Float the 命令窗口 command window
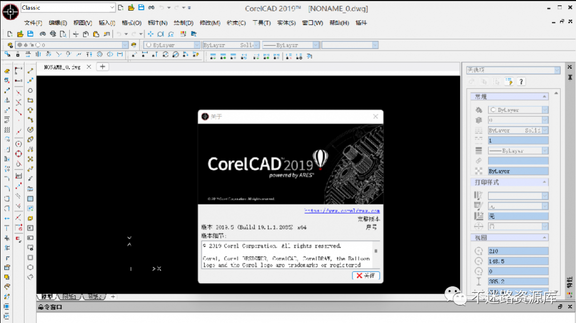The height and width of the screenshot is (323, 576). [x=560, y=306]
